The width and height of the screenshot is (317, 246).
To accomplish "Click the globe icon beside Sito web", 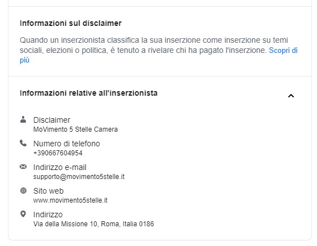I will pyautogui.click(x=23, y=190).
